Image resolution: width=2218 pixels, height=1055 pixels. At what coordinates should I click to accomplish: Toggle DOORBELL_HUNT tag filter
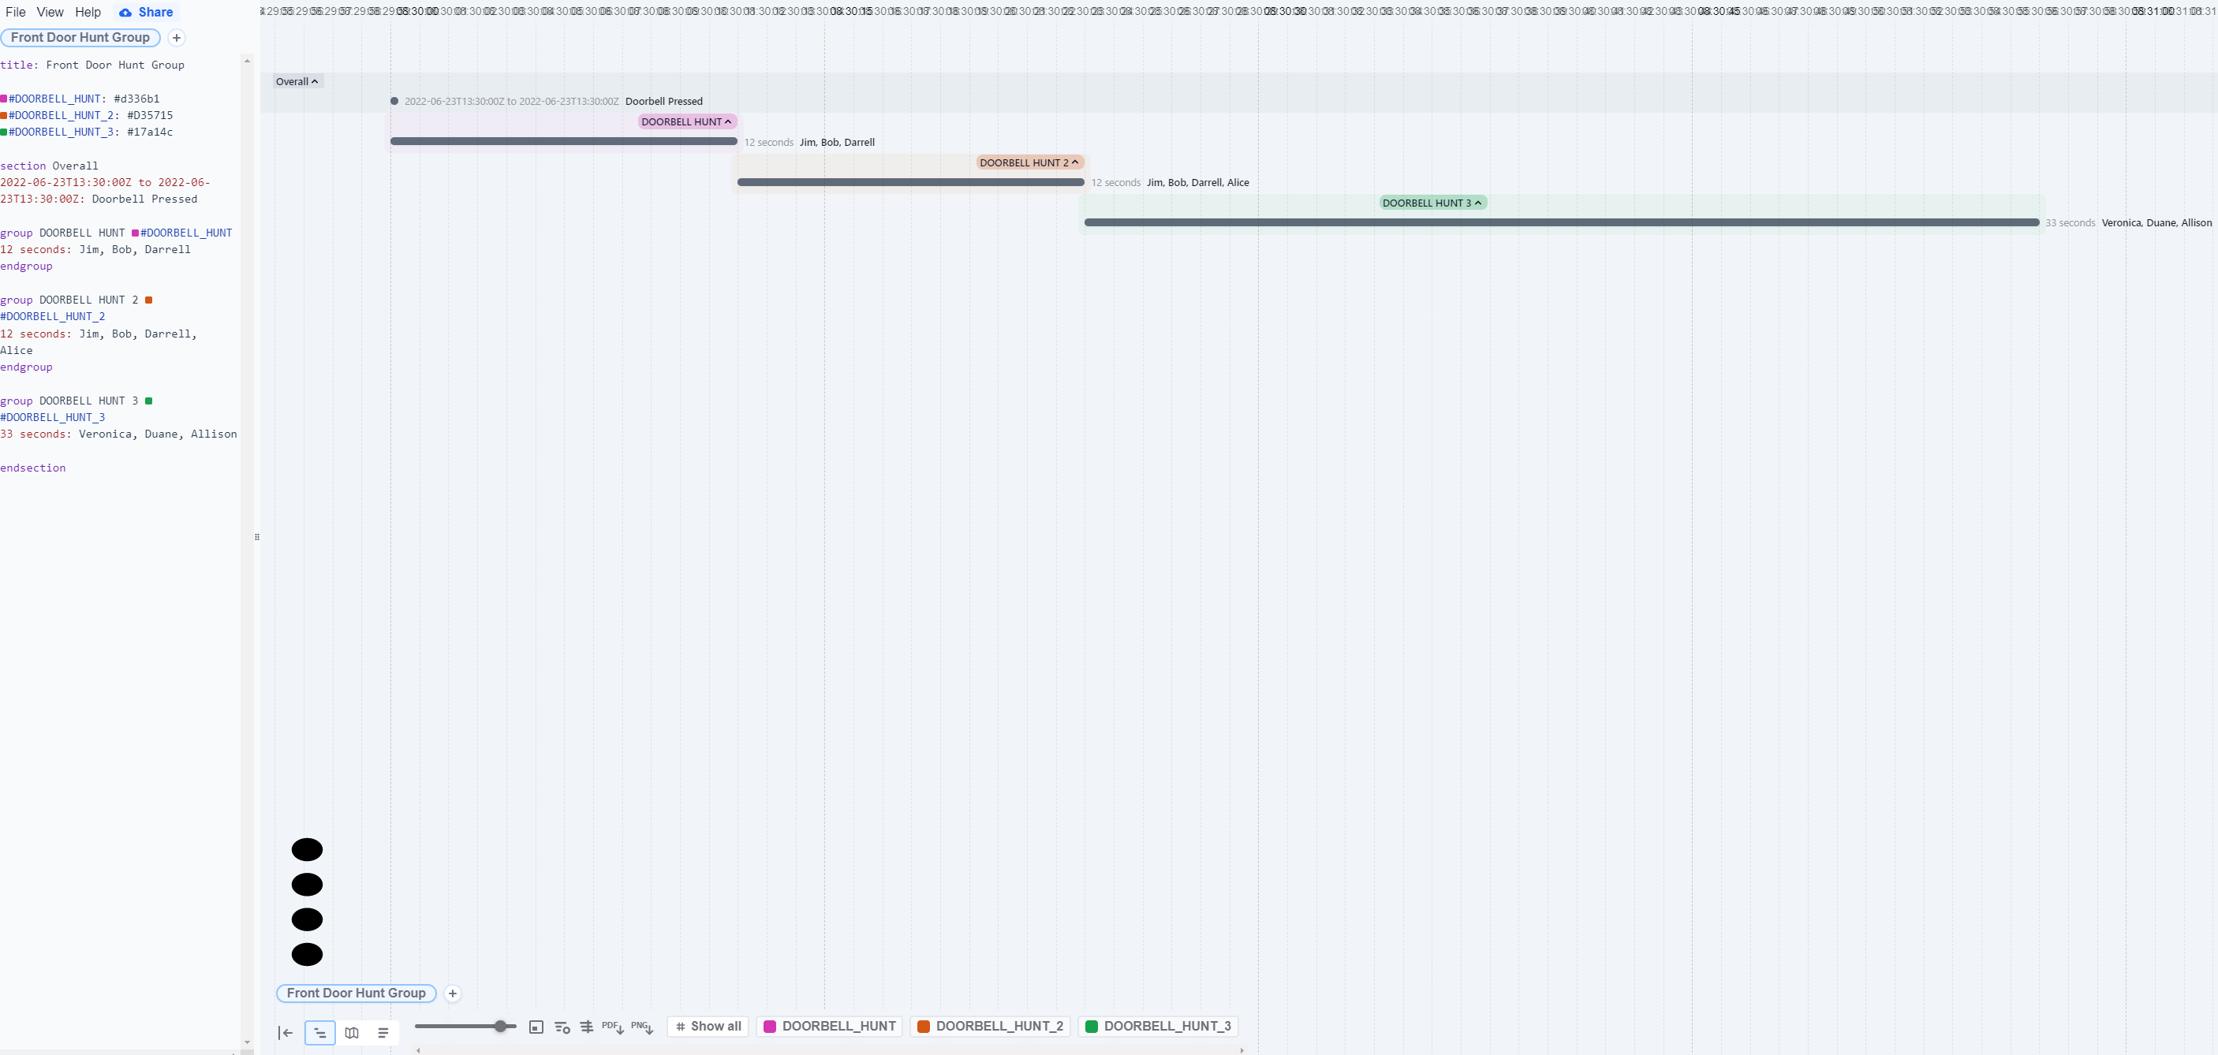coord(830,1026)
